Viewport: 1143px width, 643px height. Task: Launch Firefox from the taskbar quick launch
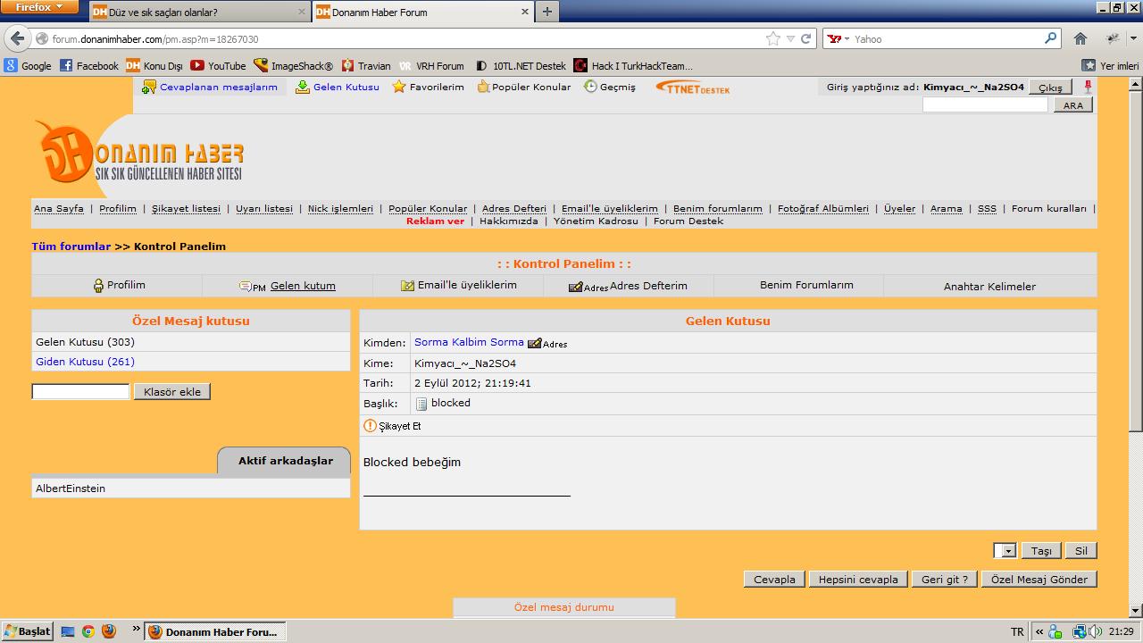pyautogui.click(x=108, y=631)
